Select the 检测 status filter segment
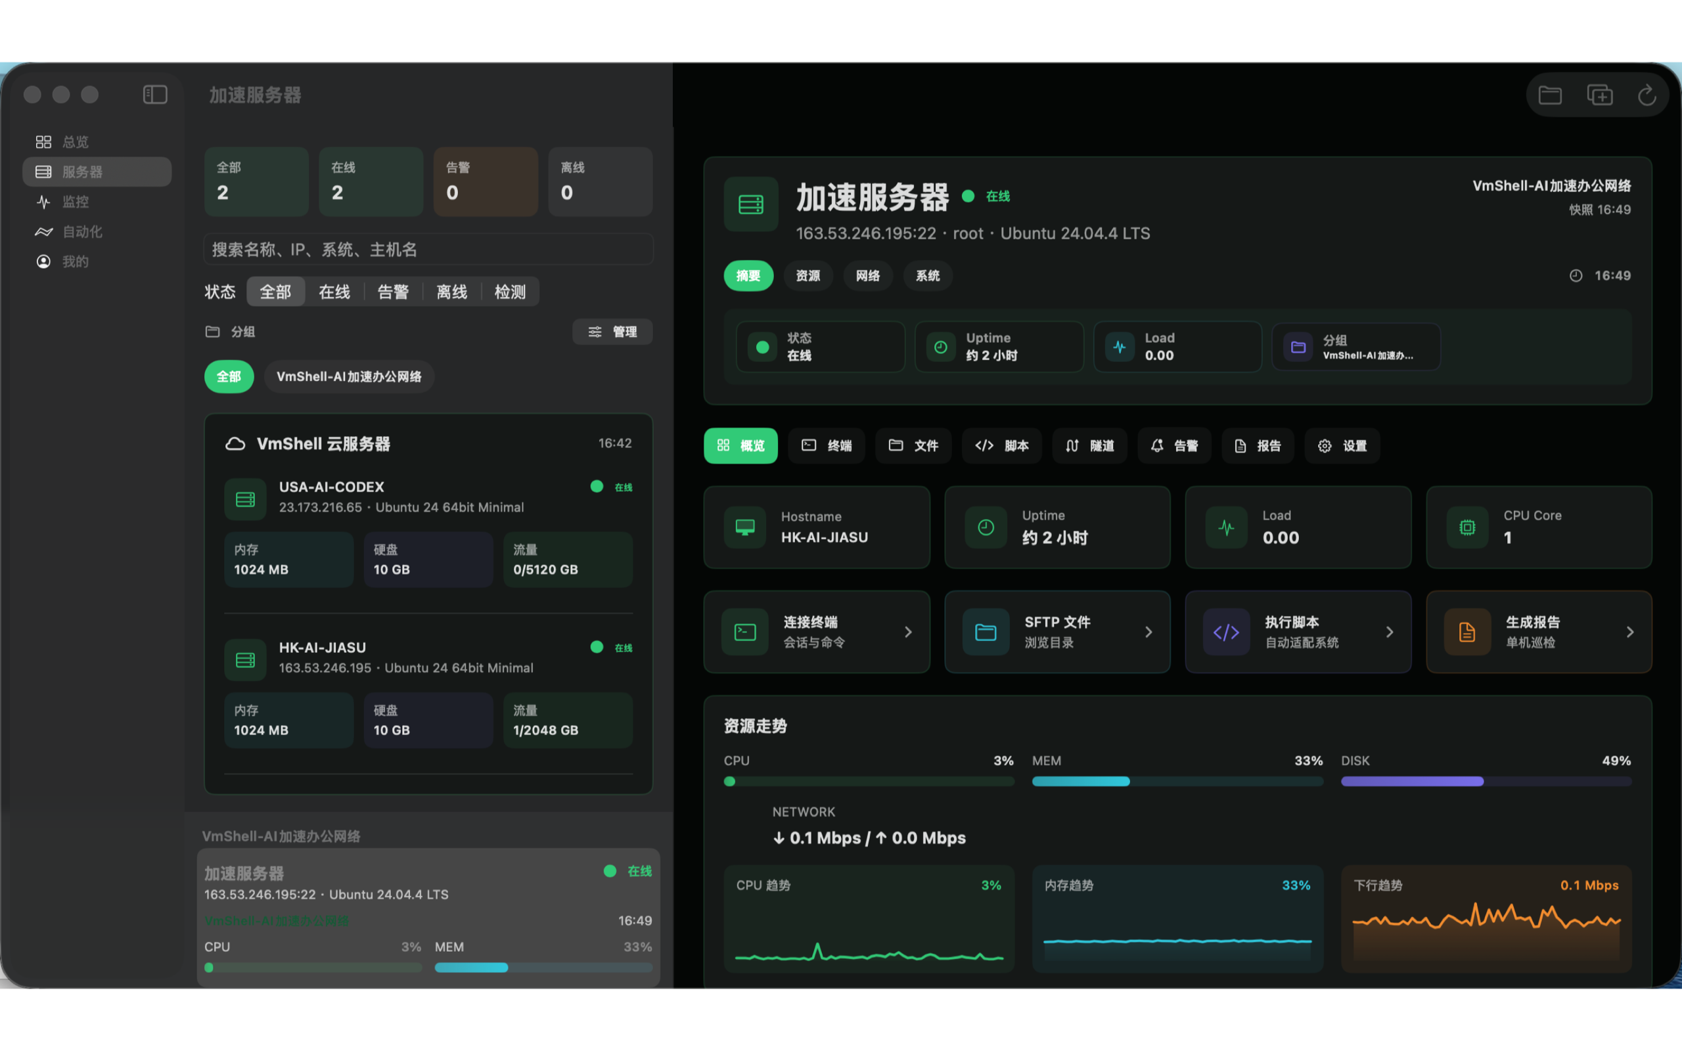 point(510,292)
